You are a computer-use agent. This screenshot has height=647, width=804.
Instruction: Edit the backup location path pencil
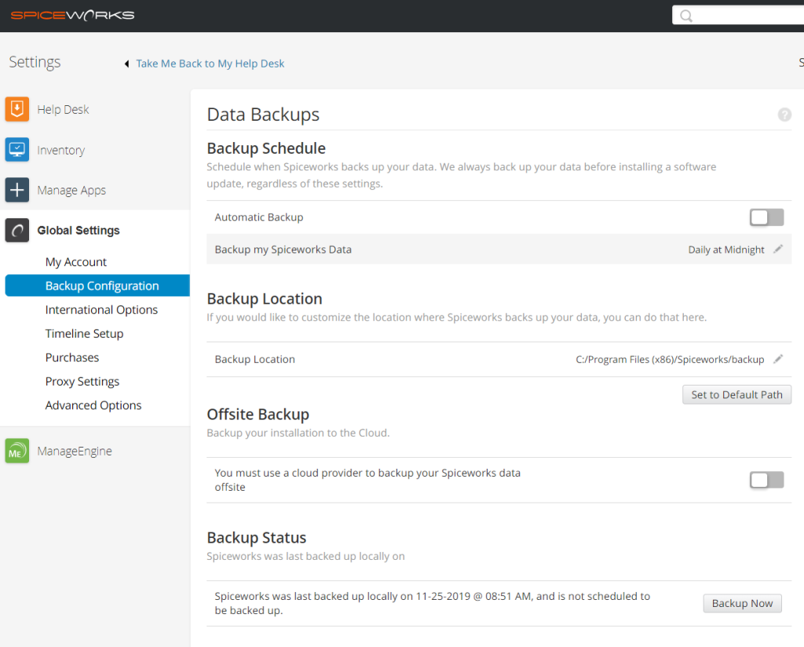[778, 359]
